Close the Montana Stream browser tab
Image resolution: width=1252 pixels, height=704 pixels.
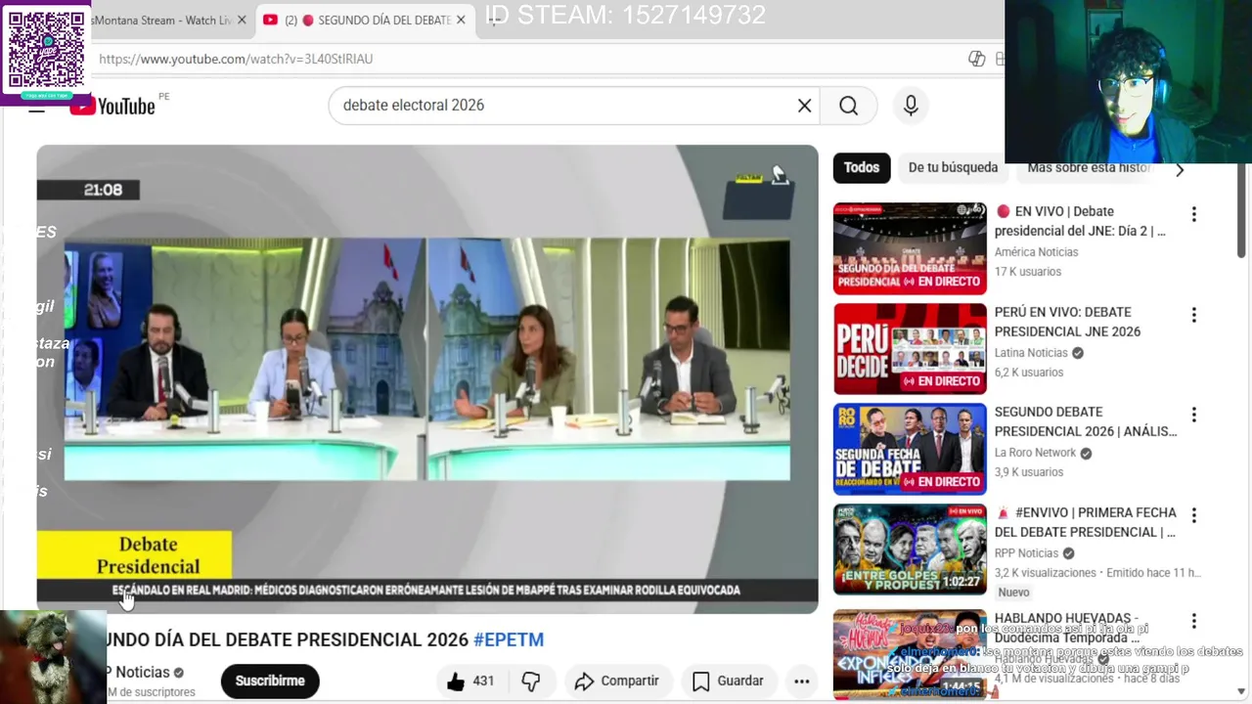[x=242, y=21]
